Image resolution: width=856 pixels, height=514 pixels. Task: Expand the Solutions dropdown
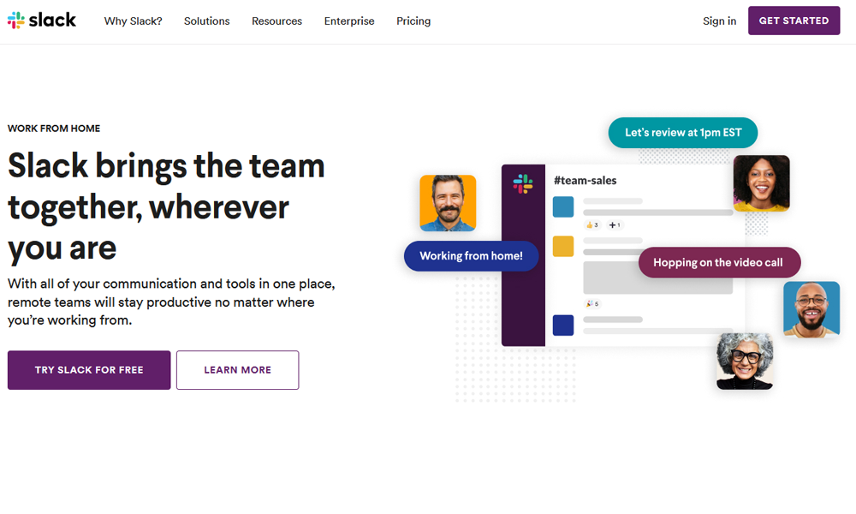[x=206, y=21]
